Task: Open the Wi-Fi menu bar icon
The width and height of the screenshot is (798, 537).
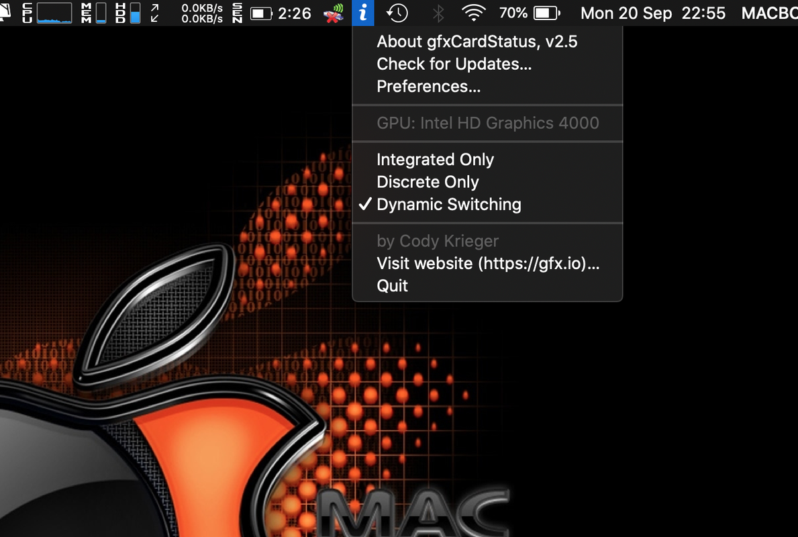Action: tap(473, 13)
